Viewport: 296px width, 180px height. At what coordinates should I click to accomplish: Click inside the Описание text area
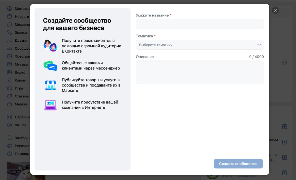(200, 72)
